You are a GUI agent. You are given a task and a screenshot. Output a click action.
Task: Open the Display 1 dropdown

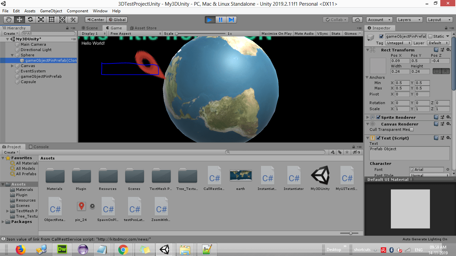point(93,33)
